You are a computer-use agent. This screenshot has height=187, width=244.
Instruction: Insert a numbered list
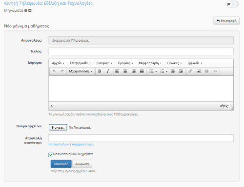pos(162,71)
